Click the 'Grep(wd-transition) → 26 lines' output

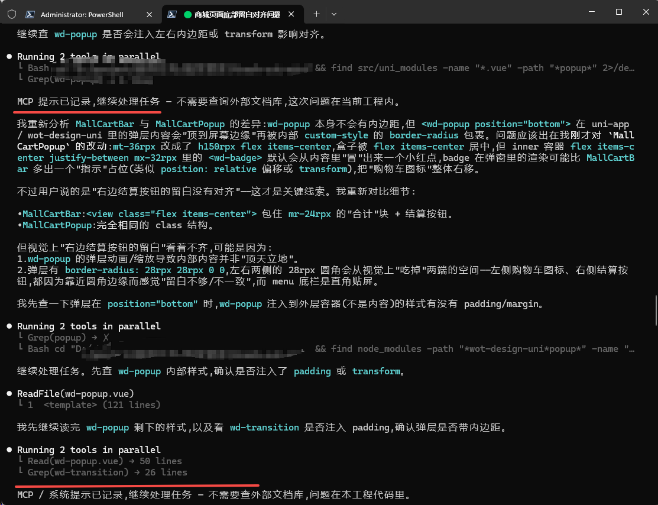click(x=107, y=472)
